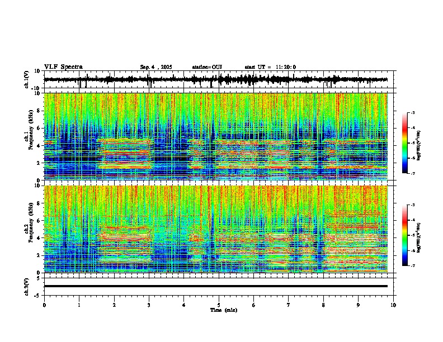Click the "ch.3(V)" axis label

click(x=27, y=287)
